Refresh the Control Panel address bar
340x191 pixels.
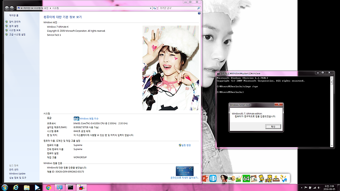point(154,8)
